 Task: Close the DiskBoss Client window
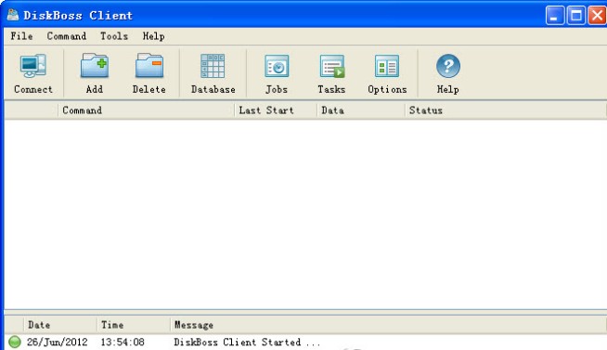pos(598,16)
